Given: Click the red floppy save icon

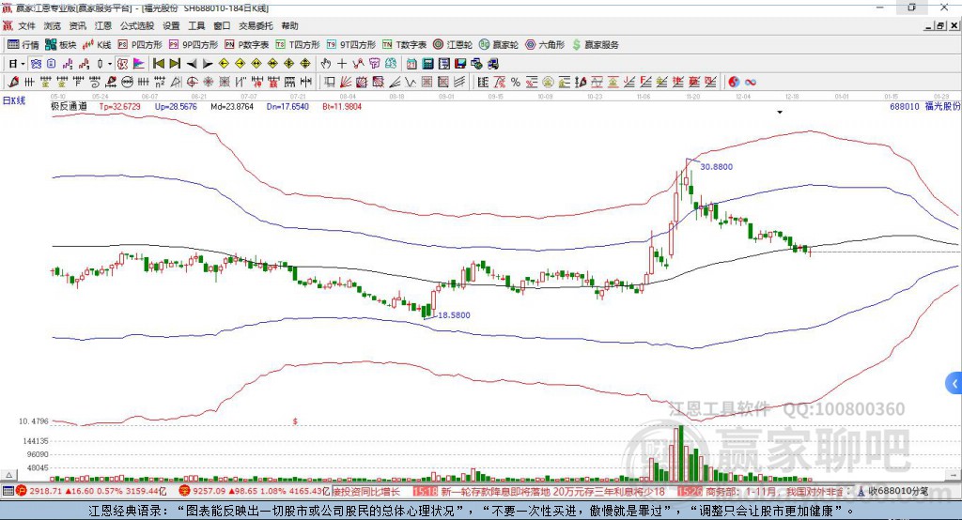Looking at the screenshot, I should coord(460,64).
